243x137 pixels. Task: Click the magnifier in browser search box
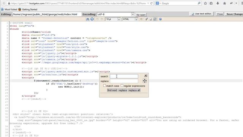[x=199, y=3]
